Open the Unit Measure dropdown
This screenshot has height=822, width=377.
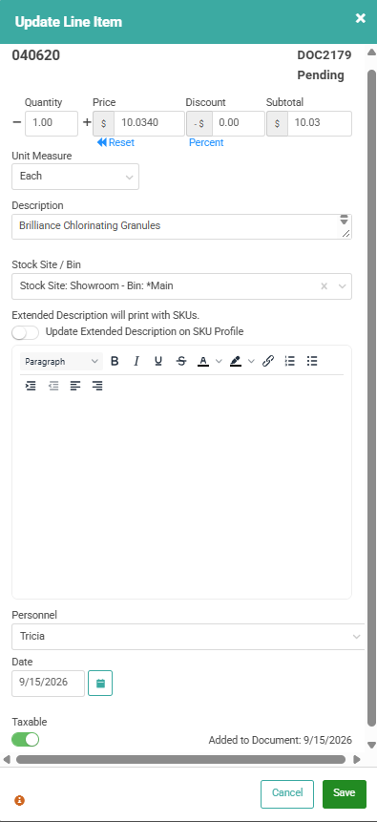(75, 177)
